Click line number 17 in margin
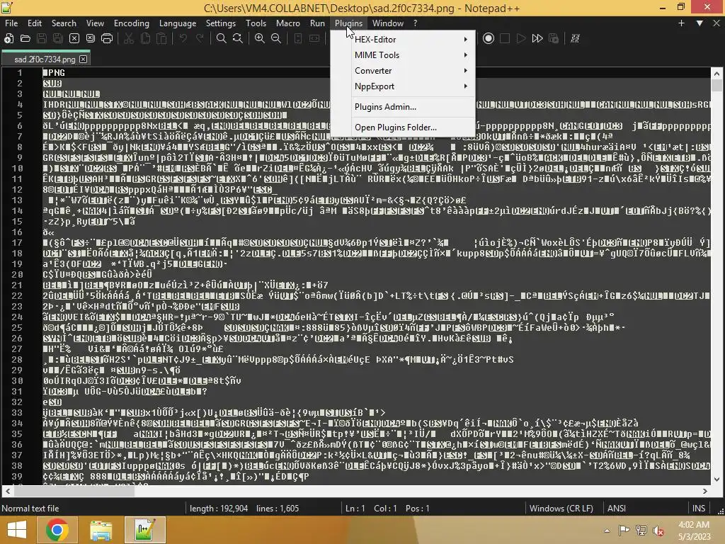Viewport: 725px width, 544px height. (x=17, y=242)
